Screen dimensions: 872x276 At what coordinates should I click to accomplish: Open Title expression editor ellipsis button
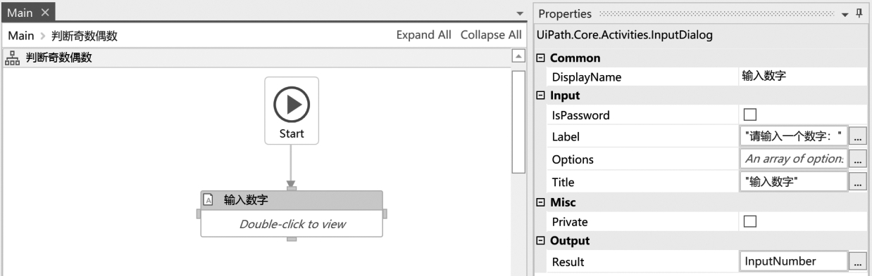coord(857,182)
